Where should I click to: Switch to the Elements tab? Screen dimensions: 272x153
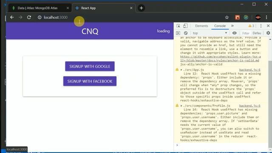(201, 26)
